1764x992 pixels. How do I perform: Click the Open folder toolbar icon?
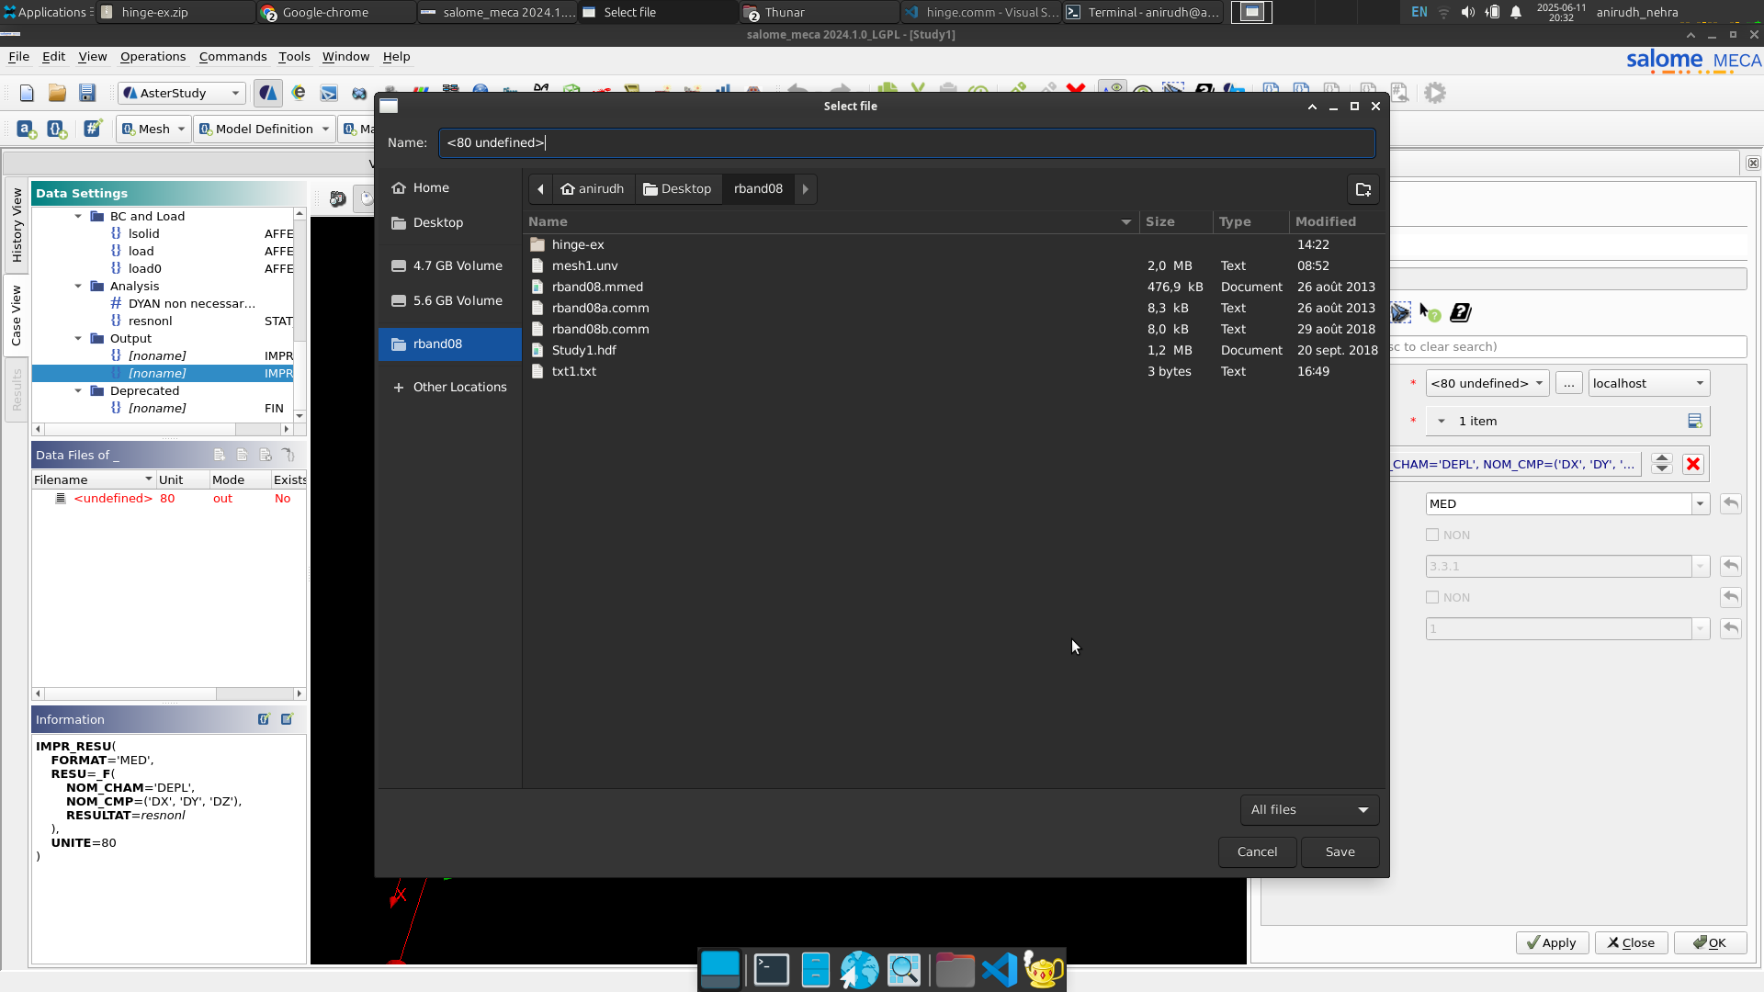point(57,93)
